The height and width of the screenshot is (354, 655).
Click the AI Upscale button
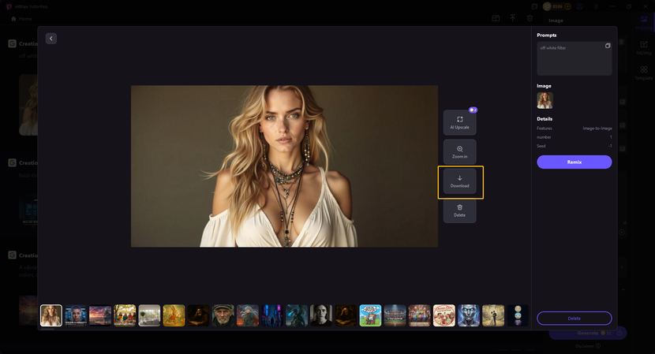[459, 122]
